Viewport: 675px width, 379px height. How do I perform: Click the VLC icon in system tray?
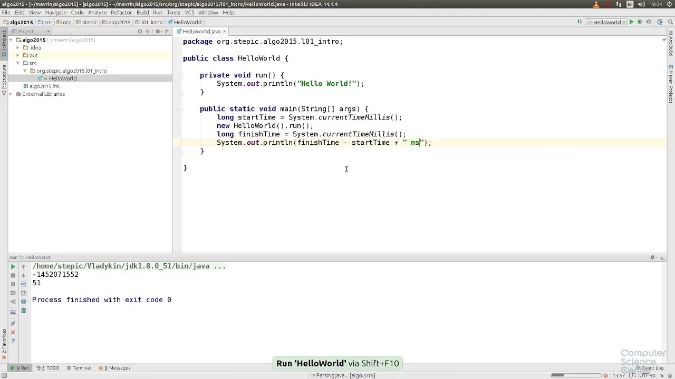pos(596,4)
